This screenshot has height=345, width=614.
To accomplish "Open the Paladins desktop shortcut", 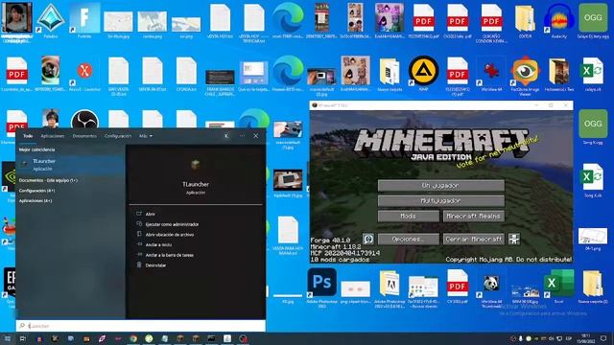I will pos(51,19).
